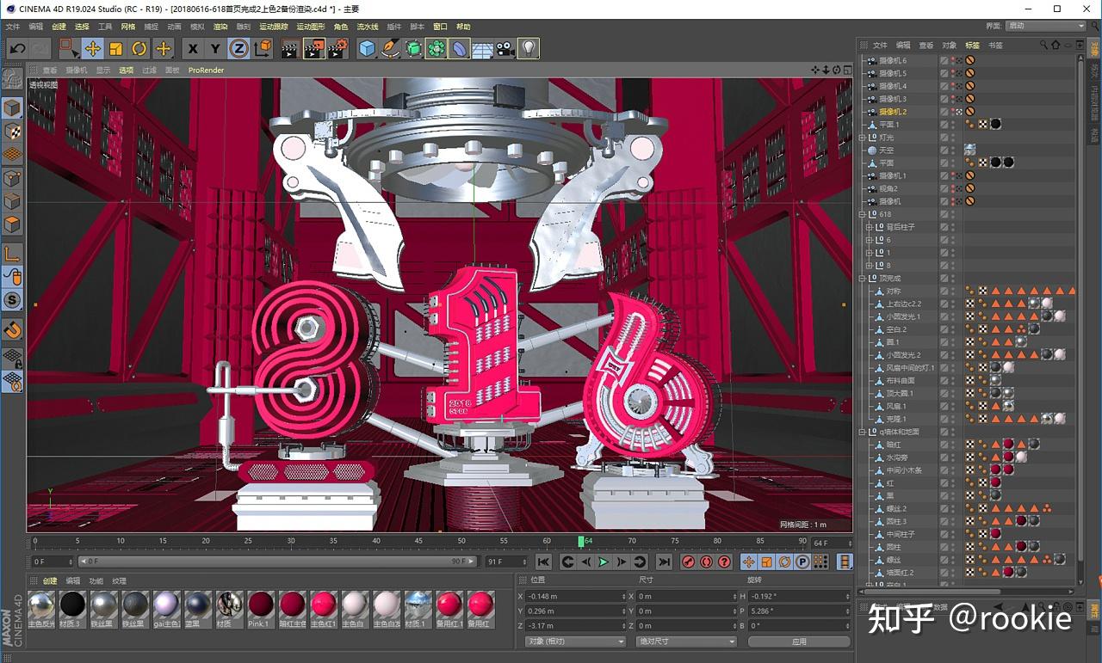This screenshot has height=663, width=1102.
Task: Select the Rotate tool
Action: [x=139, y=49]
